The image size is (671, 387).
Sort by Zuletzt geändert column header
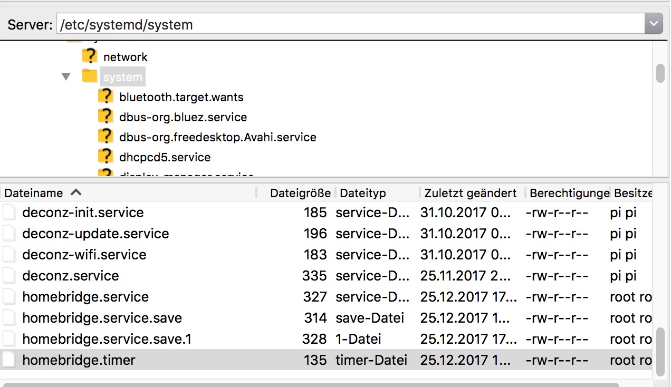tap(470, 193)
